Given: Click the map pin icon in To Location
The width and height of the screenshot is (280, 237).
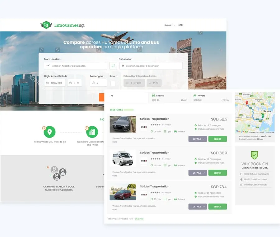Looking at the screenshot, I should [123, 66].
